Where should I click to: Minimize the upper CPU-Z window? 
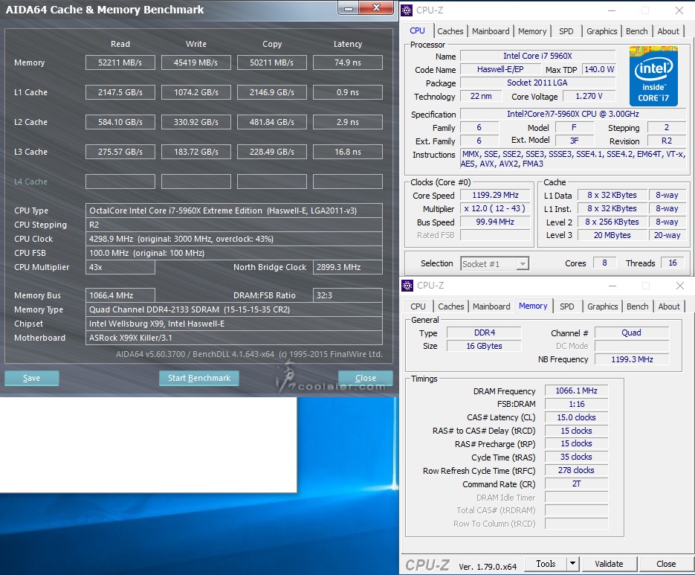click(x=610, y=10)
